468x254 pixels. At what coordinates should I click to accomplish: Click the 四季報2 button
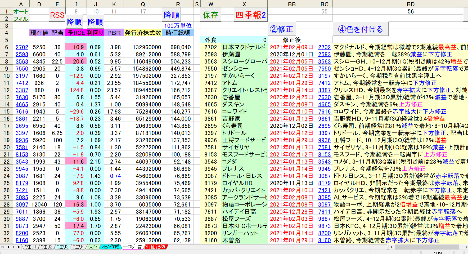pyautogui.click(x=251, y=15)
